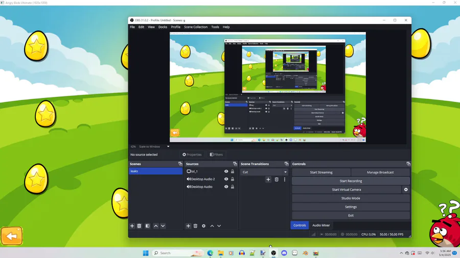Click the Windows Start button

pos(146,253)
